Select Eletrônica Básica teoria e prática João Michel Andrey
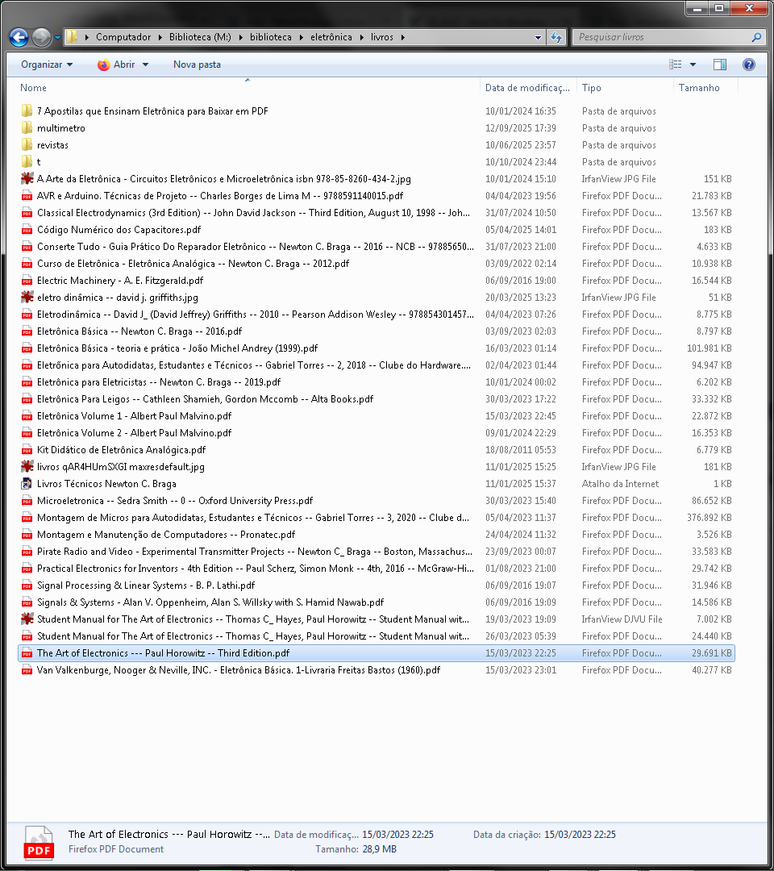 coord(177,348)
